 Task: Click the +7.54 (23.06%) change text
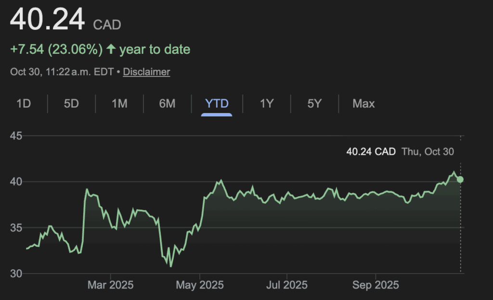click(x=56, y=50)
